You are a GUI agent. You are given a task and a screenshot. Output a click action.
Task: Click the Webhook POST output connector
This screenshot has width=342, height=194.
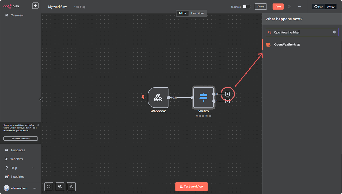point(168,98)
